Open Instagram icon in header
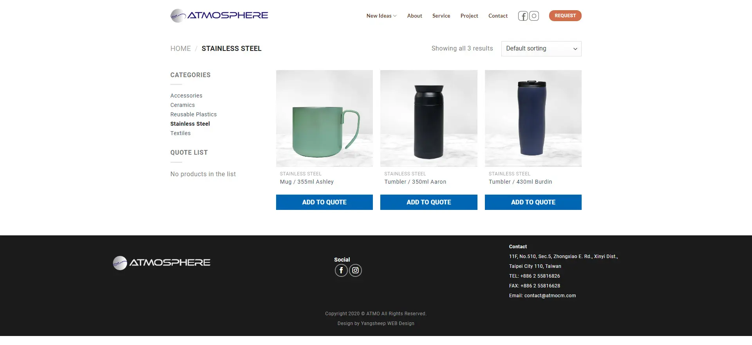The width and height of the screenshot is (752, 345). tap(534, 16)
